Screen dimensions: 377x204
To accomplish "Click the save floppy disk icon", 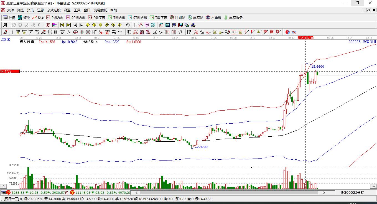I will pyautogui.click(x=180, y=25).
